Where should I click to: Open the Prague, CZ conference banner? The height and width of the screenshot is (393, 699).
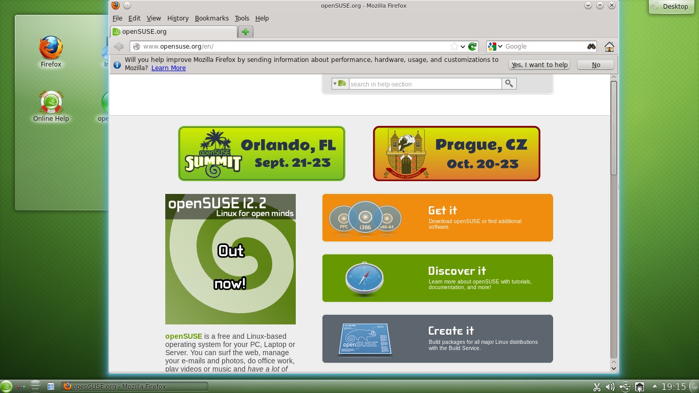click(456, 154)
